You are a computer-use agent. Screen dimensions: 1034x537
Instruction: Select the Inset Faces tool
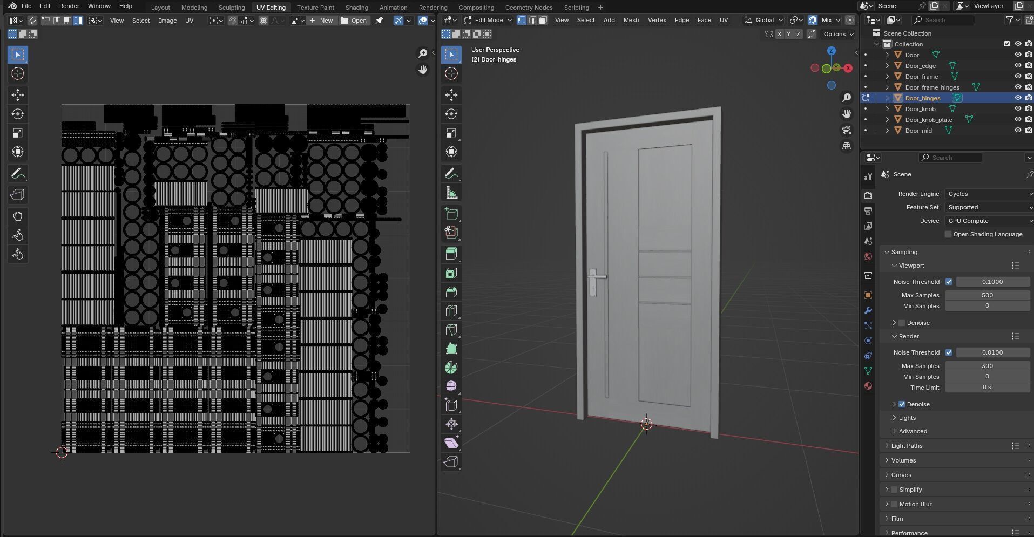[451, 274]
